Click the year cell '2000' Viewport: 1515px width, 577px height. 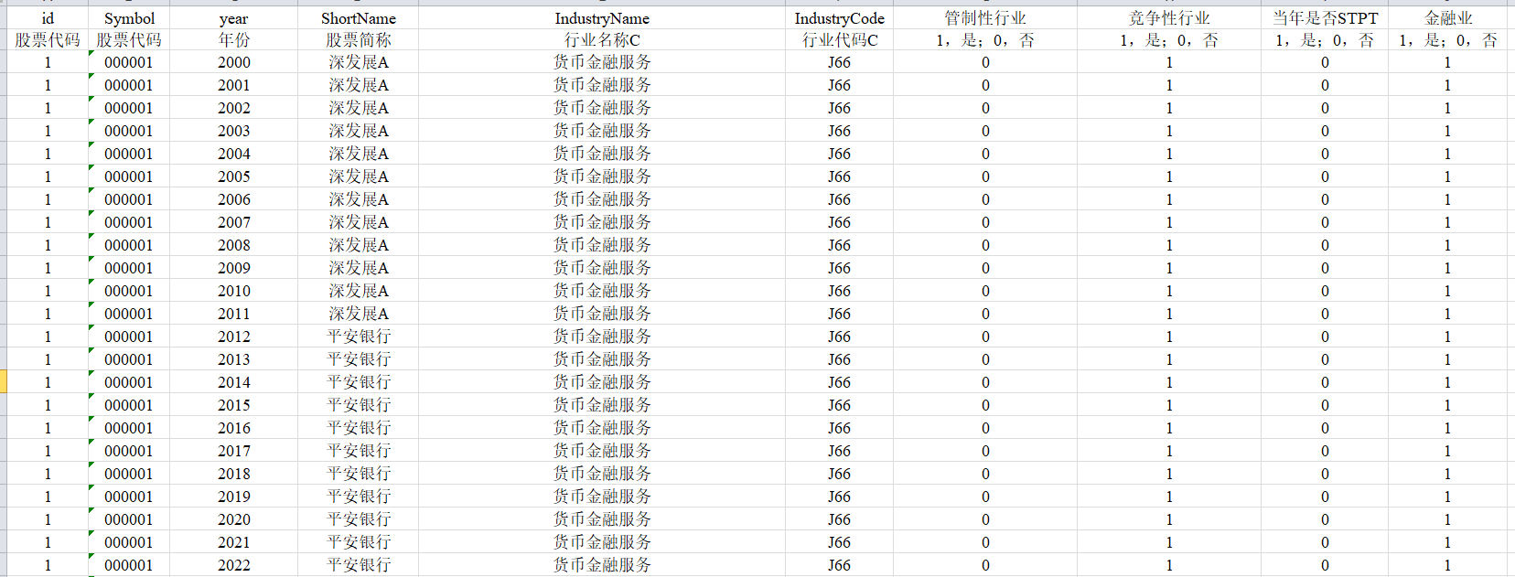tap(233, 62)
